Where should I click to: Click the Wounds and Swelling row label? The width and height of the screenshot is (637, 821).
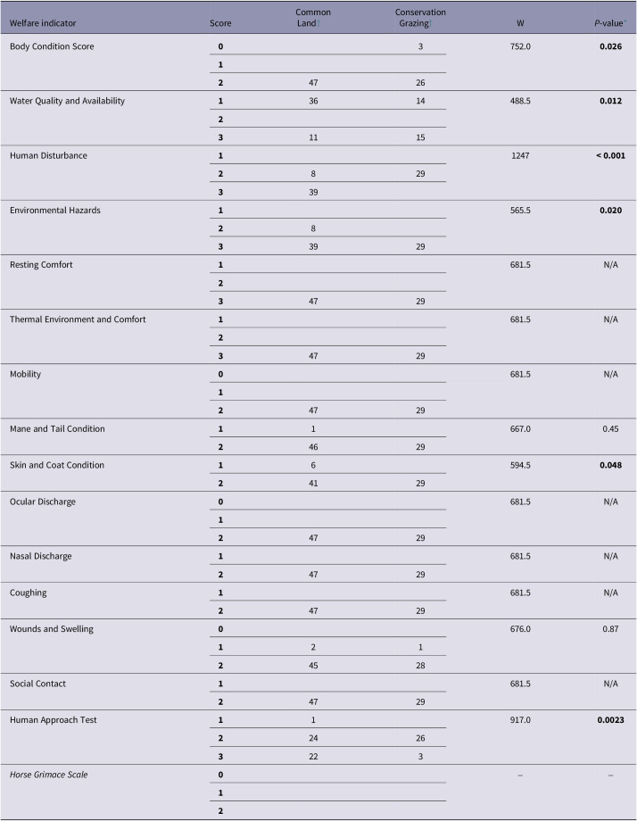pyautogui.click(x=51, y=629)
